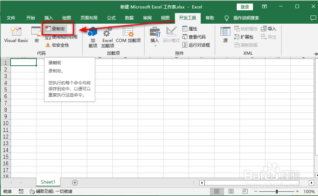Select row 5 header

(5, 89)
